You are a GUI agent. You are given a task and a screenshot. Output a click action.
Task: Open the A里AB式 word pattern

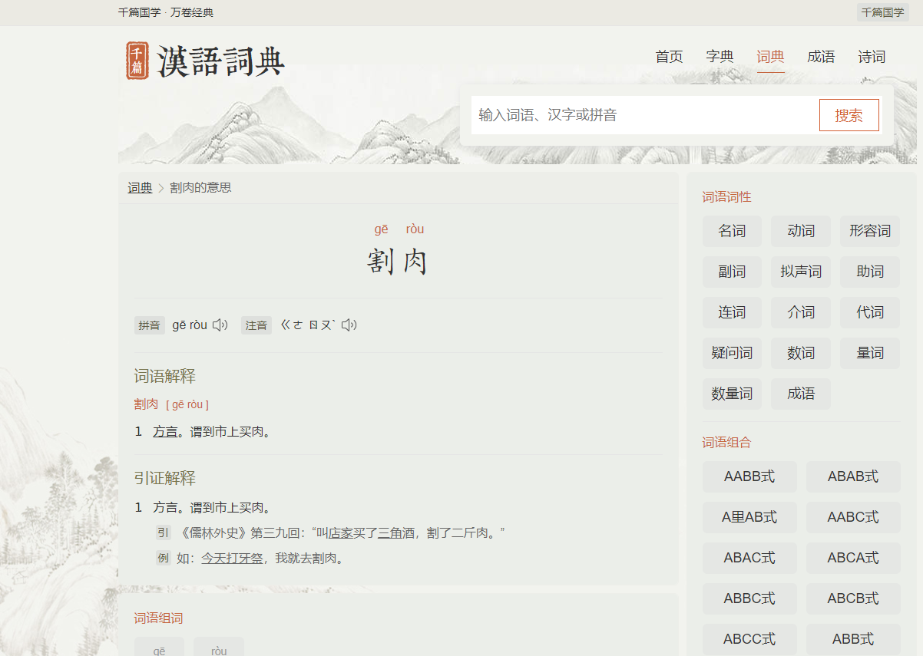point(749,517)
